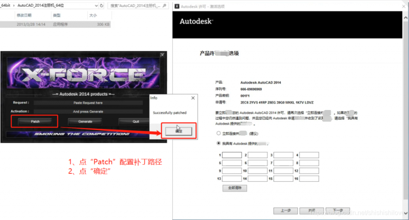The image size is (409, 220).
Task: Select the file row dated 2013/3/28 14:14
Action: (x=55, y=24)
